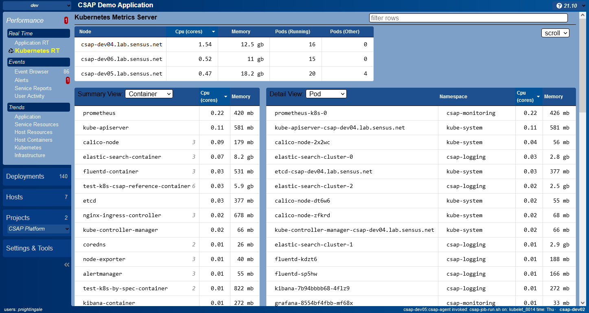Screen dimensions: 589x313
Task: Open Service Resources trends
Action: click(x=37, y=124)
